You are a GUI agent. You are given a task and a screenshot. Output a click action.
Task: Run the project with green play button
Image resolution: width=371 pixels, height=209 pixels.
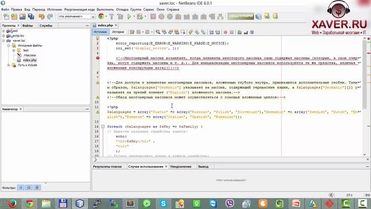pos(129,17)
